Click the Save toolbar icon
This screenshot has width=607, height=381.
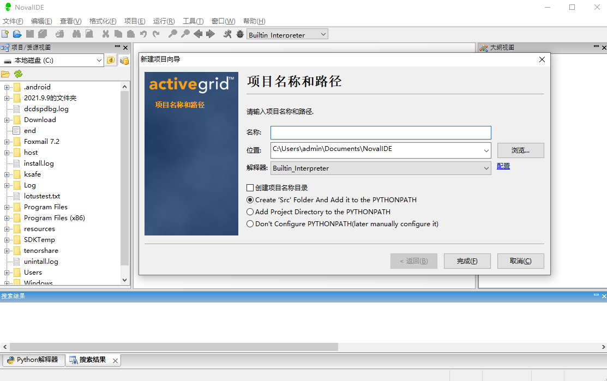30,34
